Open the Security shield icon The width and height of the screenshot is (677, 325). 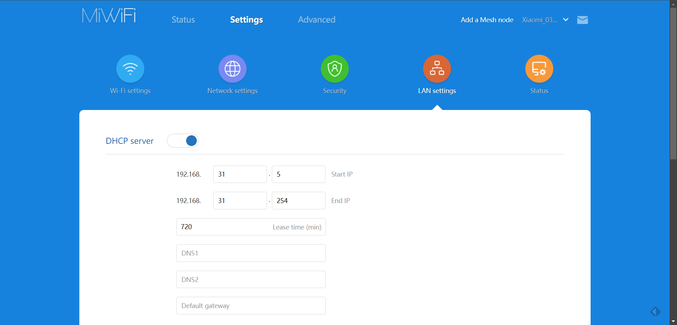335,69
